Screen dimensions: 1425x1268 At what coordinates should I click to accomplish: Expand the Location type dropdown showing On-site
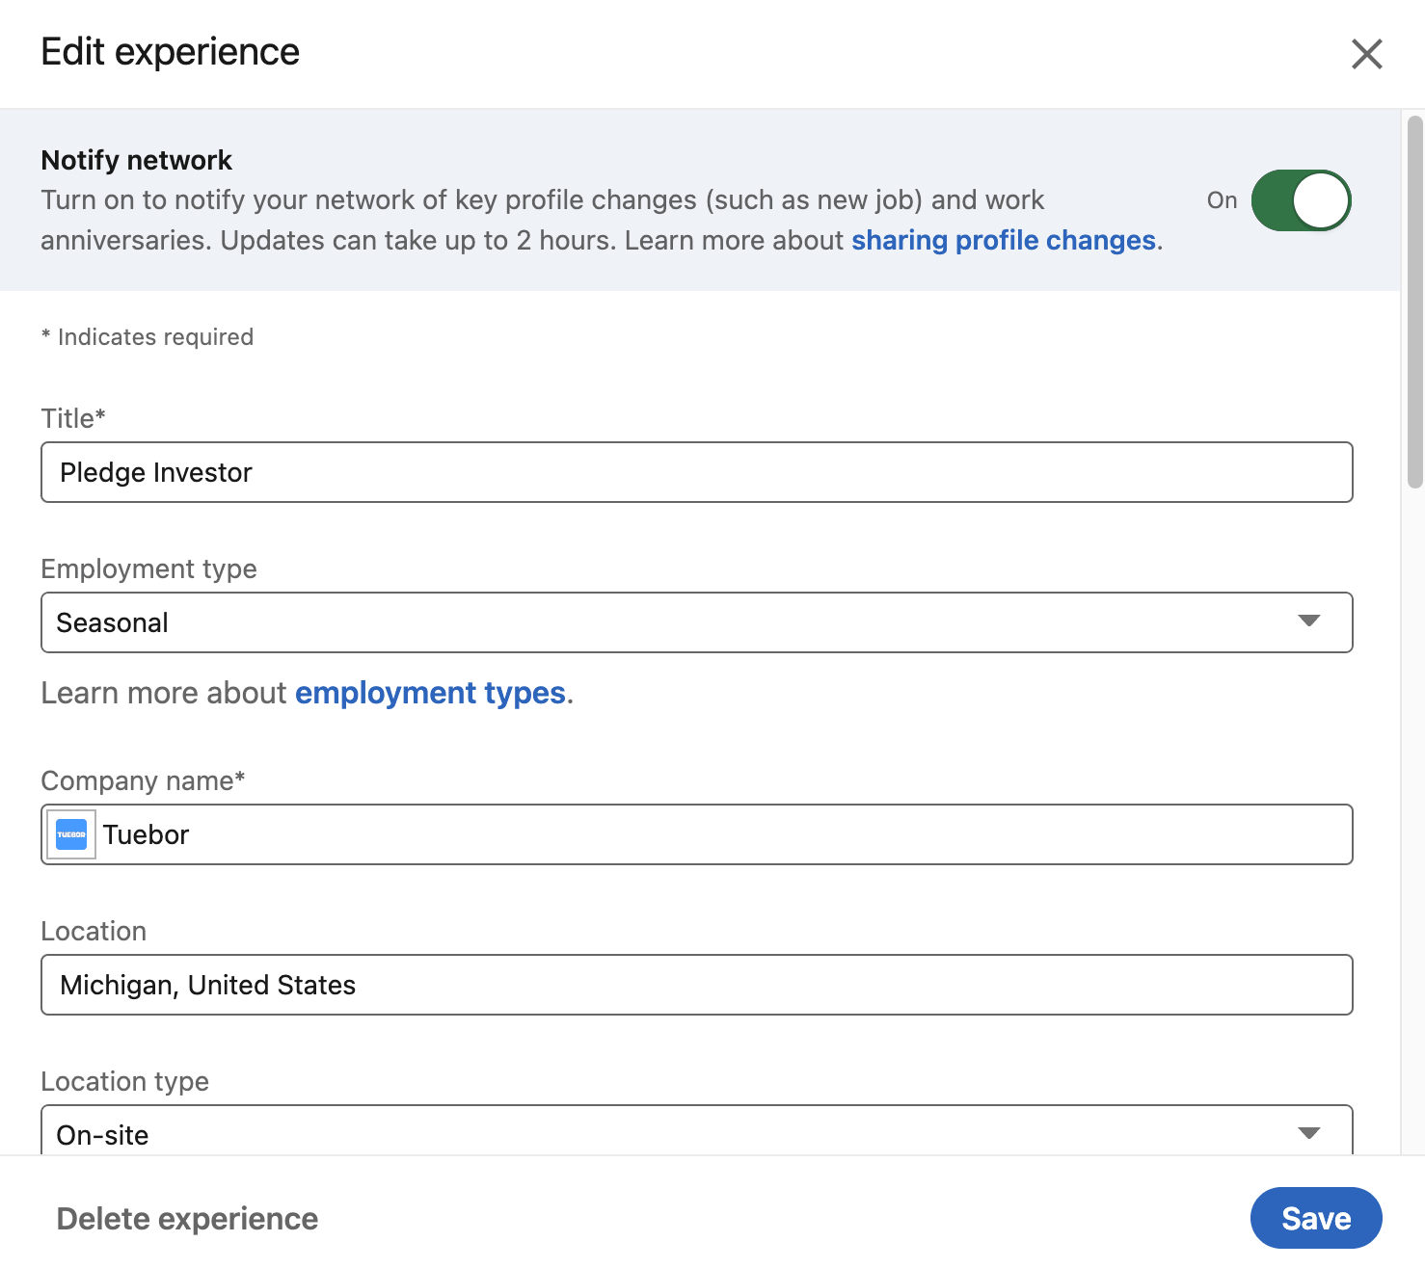(696, 1131)
